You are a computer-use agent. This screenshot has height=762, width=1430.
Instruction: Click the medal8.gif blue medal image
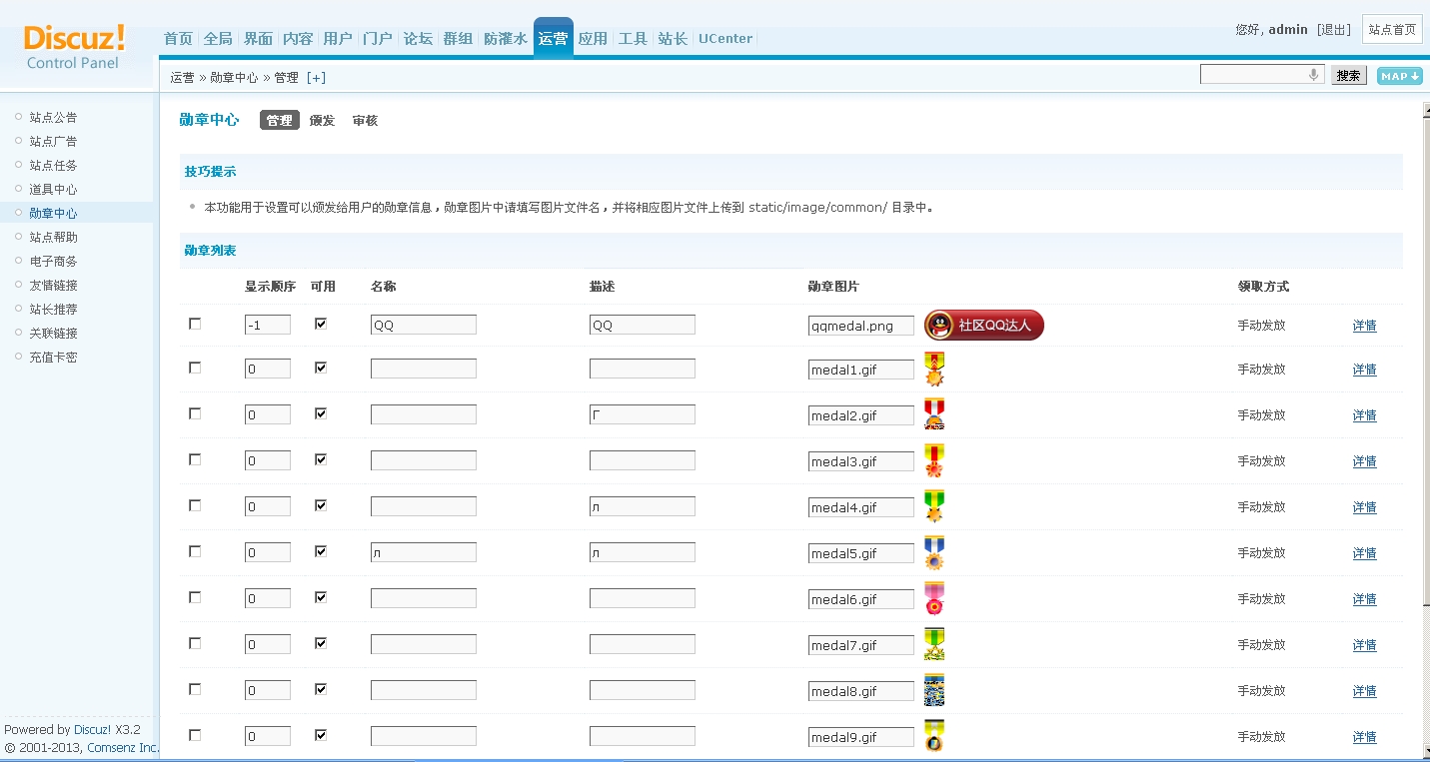[x=933, y=690]
